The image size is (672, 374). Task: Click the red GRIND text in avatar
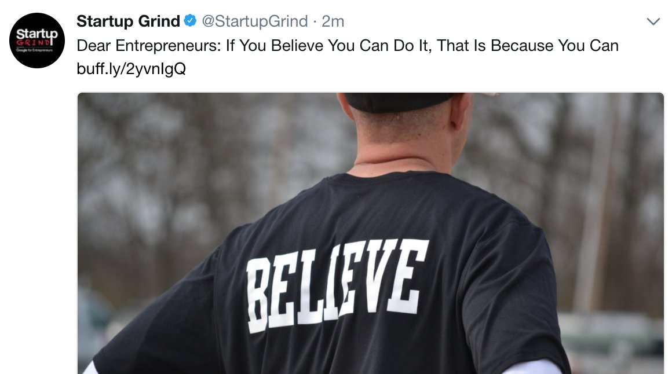pos(34,42)
